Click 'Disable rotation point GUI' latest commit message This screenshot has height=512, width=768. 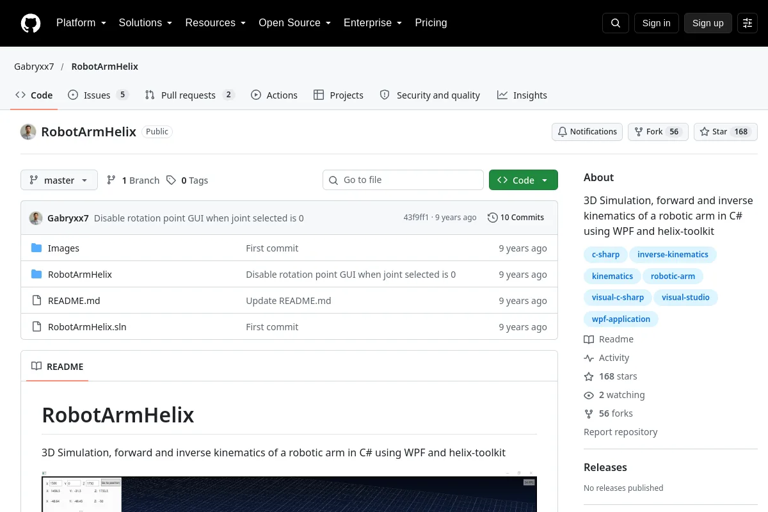tap(199, 218)
